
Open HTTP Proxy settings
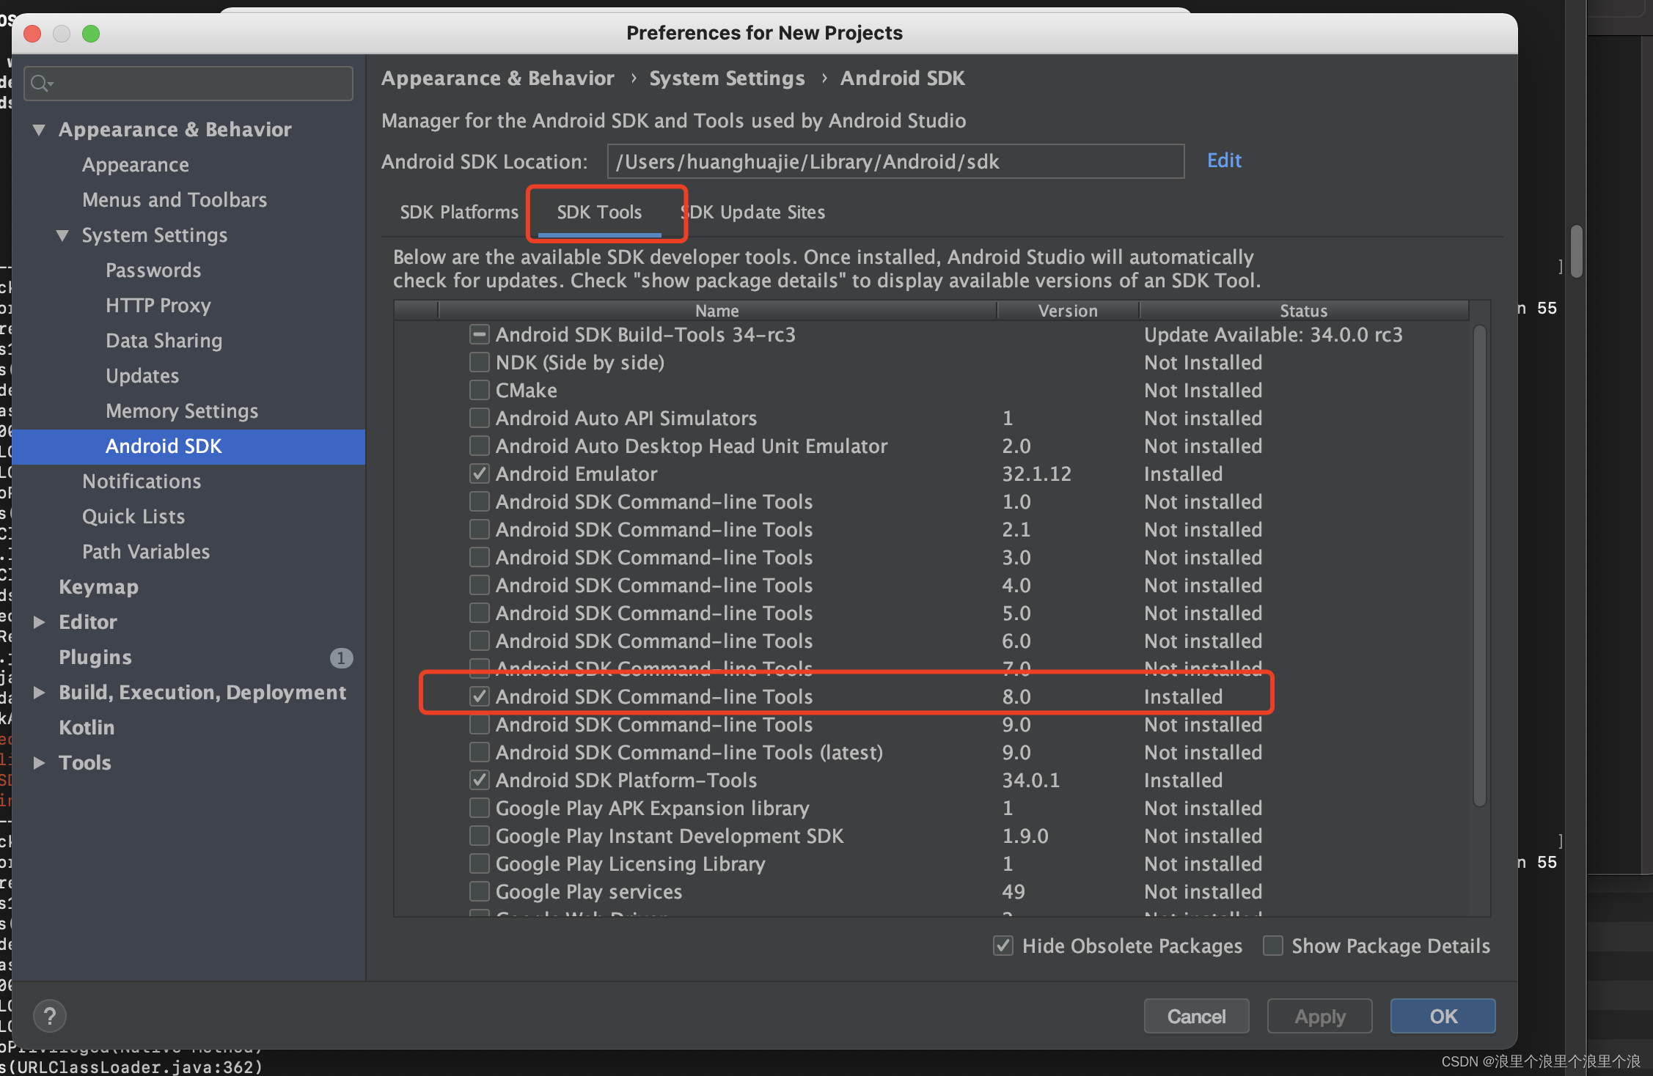point(158,306)
